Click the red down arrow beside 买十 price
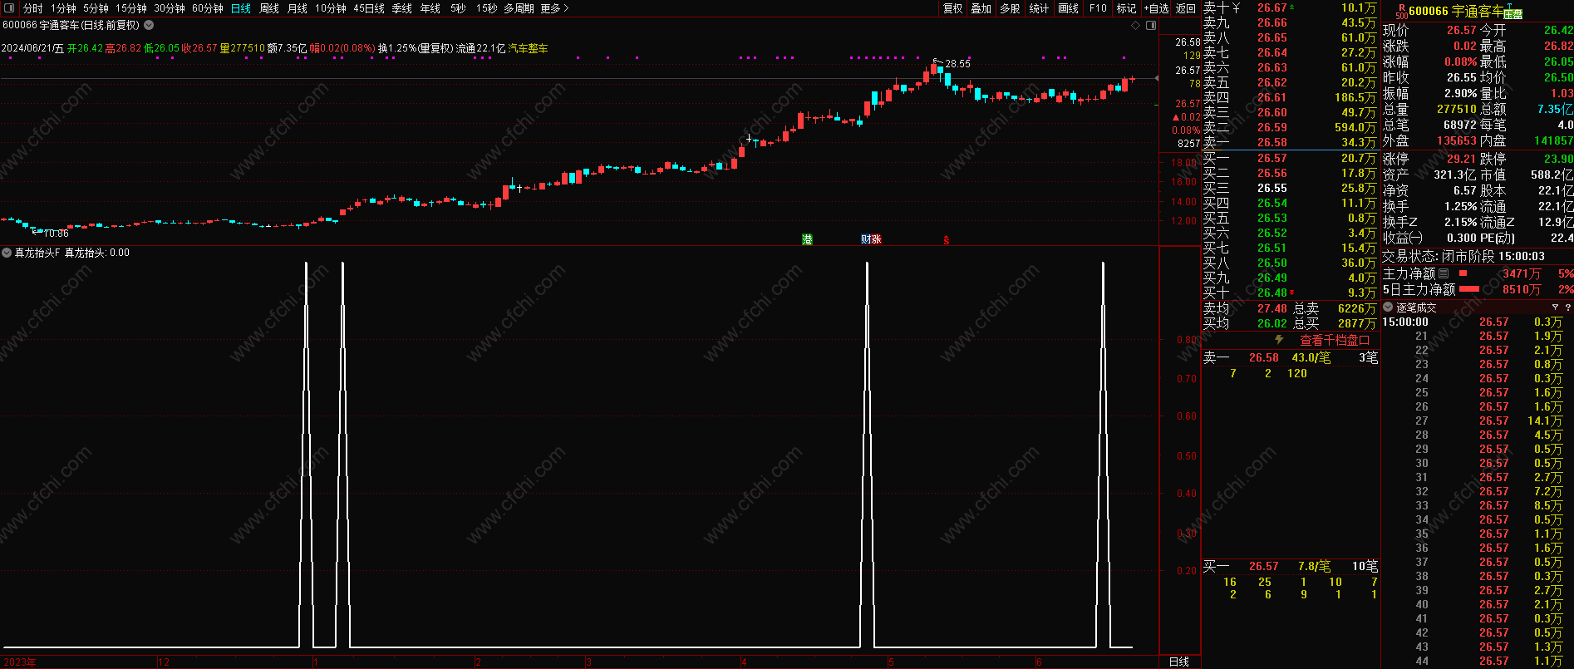This screenshot has width=1574, height=669. pos(1291,293)
